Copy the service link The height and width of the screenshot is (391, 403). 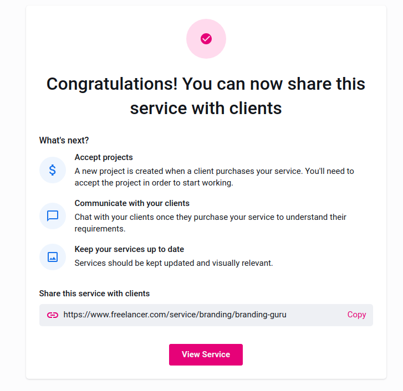pyautogui.click(x=356, y=315)
